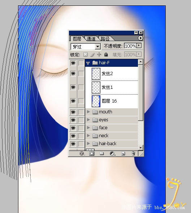Lock transparent pixels icon
Image resolution: width=191 pixels, height=213 pixels.
[x=85, y=55]
